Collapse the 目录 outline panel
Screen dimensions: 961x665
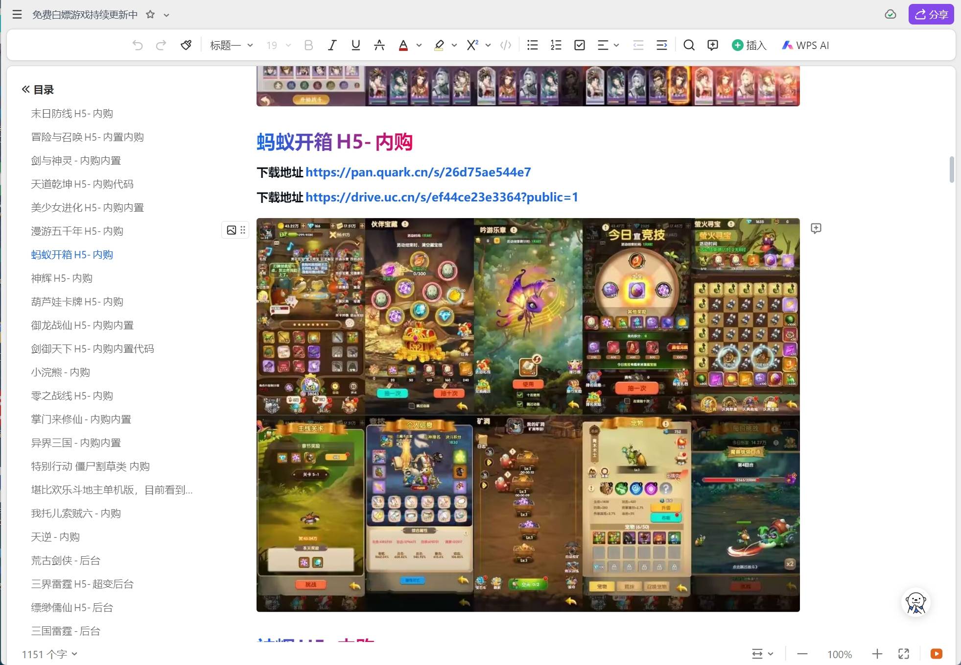point(26,89)
